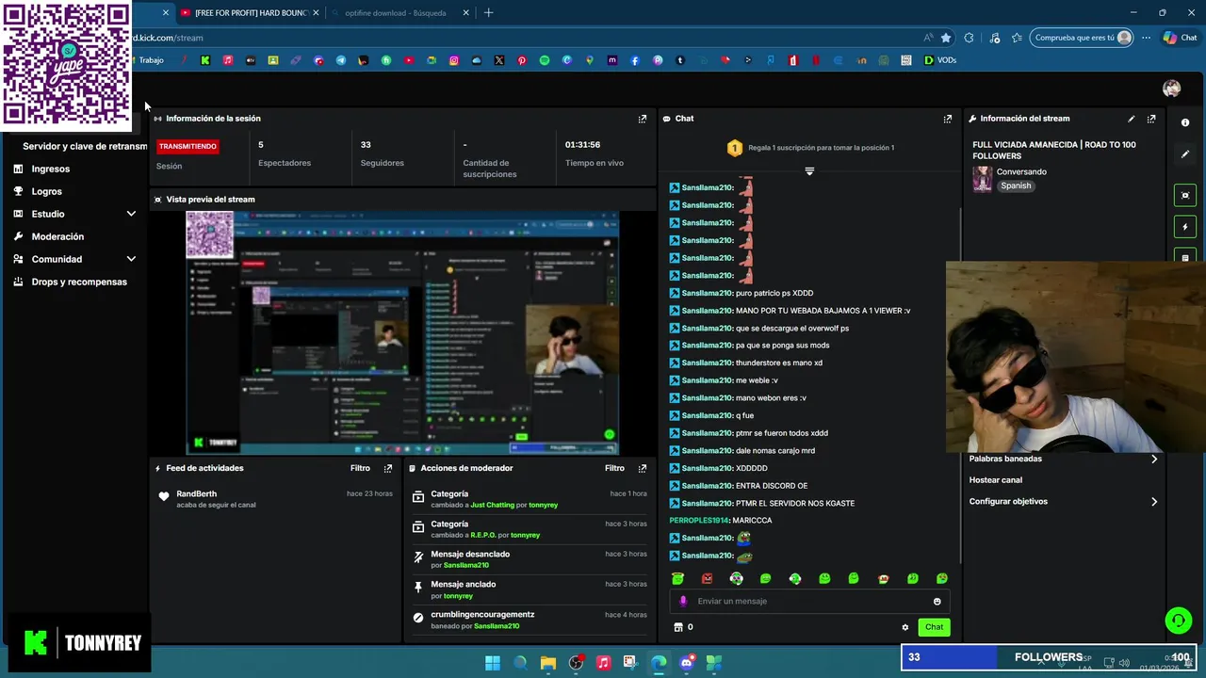Click the kick.com/stream address bar
1206x678 pixels.
pyautogui.click(x=528, y=38)
